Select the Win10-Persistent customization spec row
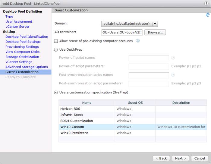The width and height of the screenshot is (211, 164). 133,133
